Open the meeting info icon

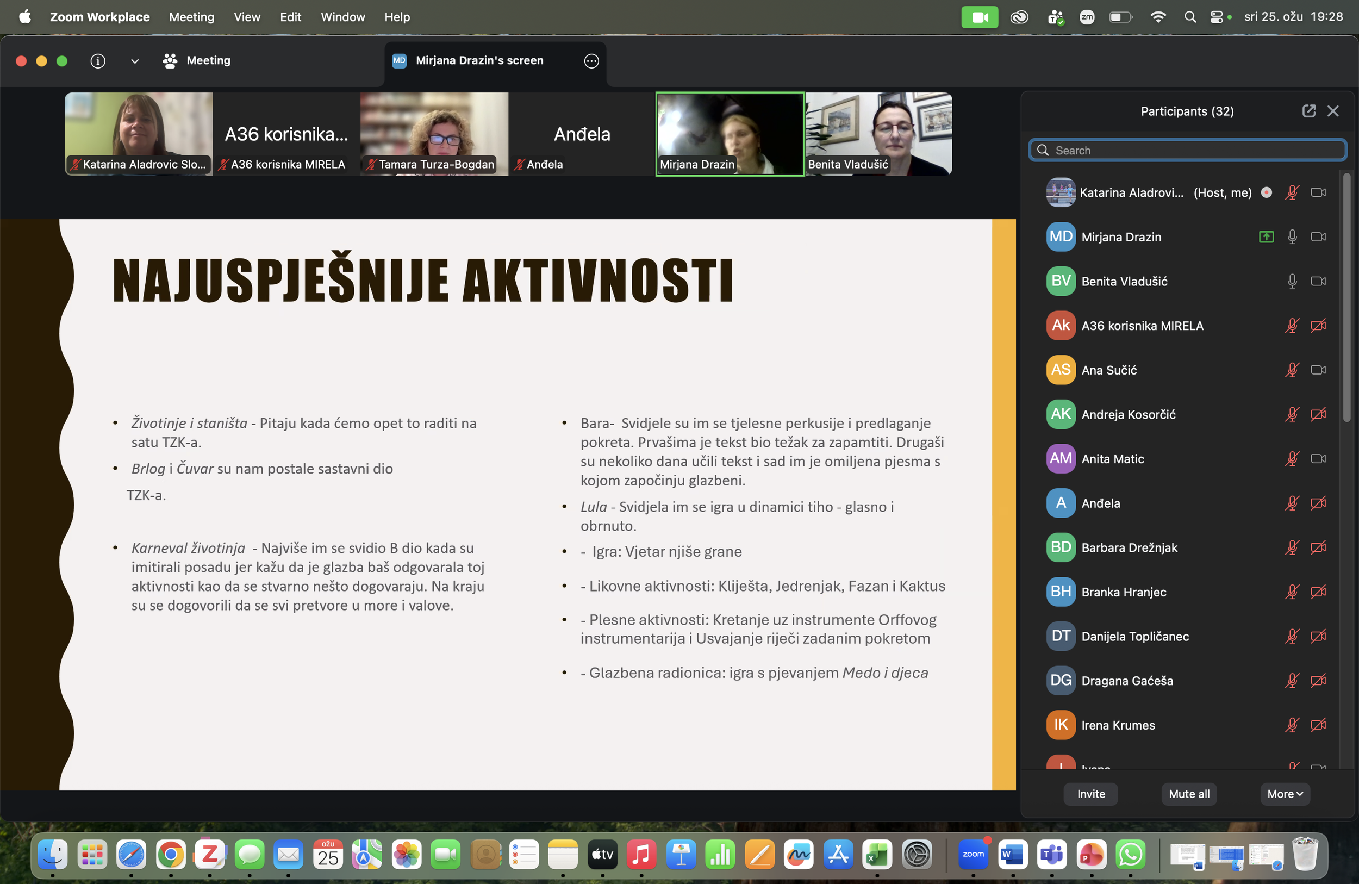pos(98,60)
